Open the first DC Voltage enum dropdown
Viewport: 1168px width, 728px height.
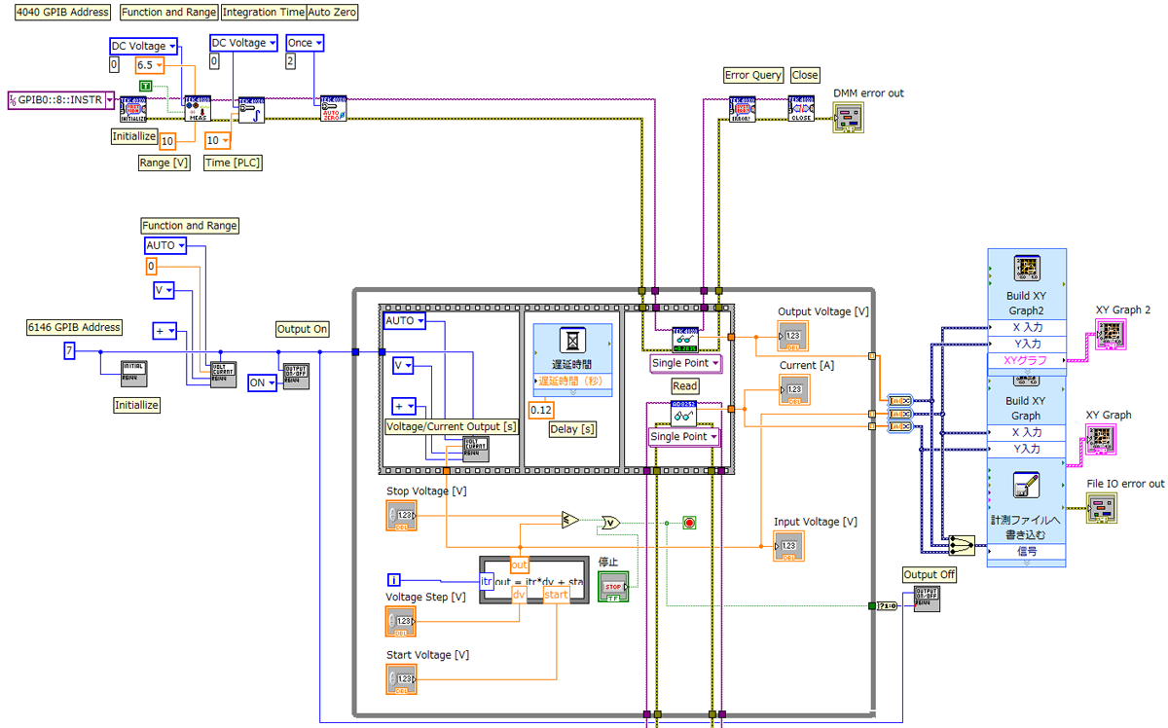tap(173, 46)
